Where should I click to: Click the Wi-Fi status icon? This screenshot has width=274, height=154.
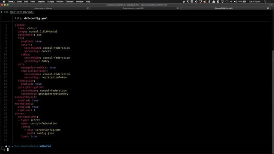pyautogui.click(x=226, y=2)
